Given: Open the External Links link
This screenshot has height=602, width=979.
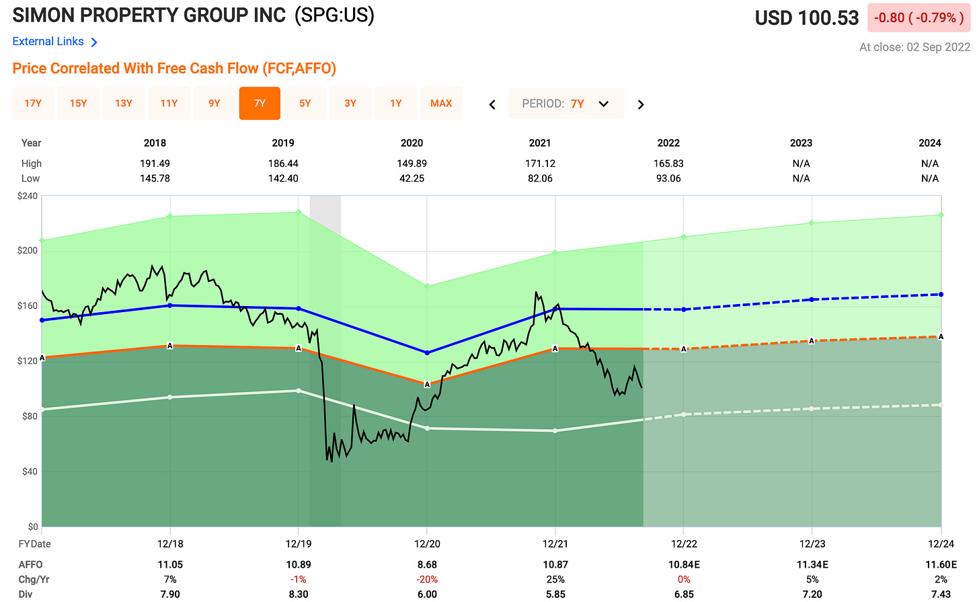Looking at the screenshot, I should point(48,42).
